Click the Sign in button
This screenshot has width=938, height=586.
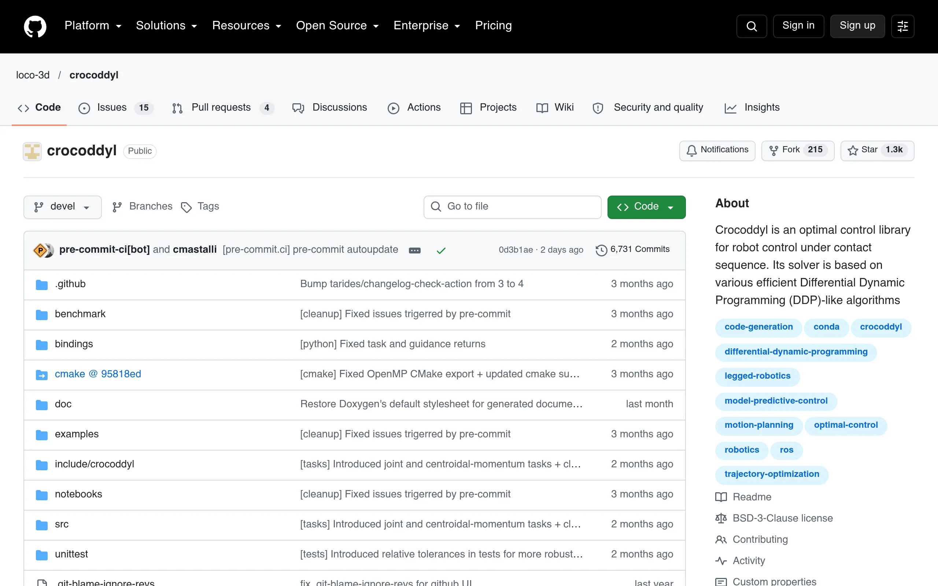(798, 26)
